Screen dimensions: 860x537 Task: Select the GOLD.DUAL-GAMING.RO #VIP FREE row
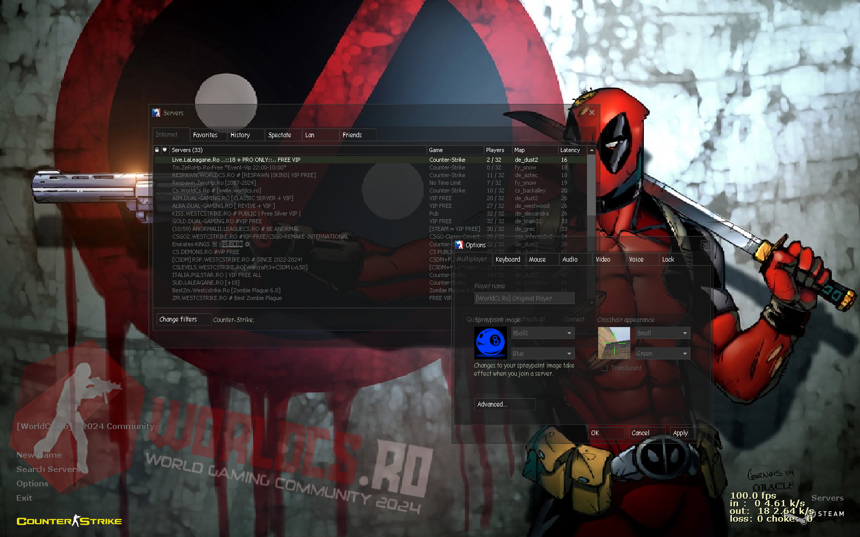[370, 221]
